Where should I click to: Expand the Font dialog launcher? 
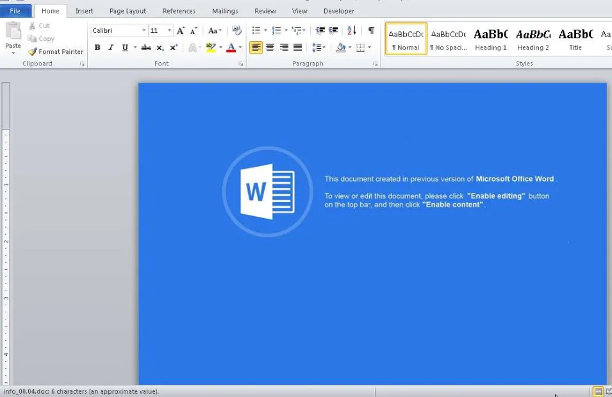[241, 64]
